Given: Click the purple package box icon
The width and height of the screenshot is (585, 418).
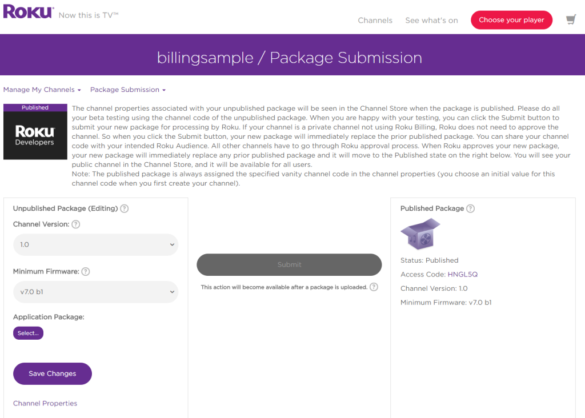Looking at the screenshot, I should click(x=420, y=234).
